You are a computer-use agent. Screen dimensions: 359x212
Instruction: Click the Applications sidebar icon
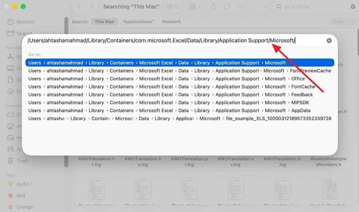click(x=11, y=56)
